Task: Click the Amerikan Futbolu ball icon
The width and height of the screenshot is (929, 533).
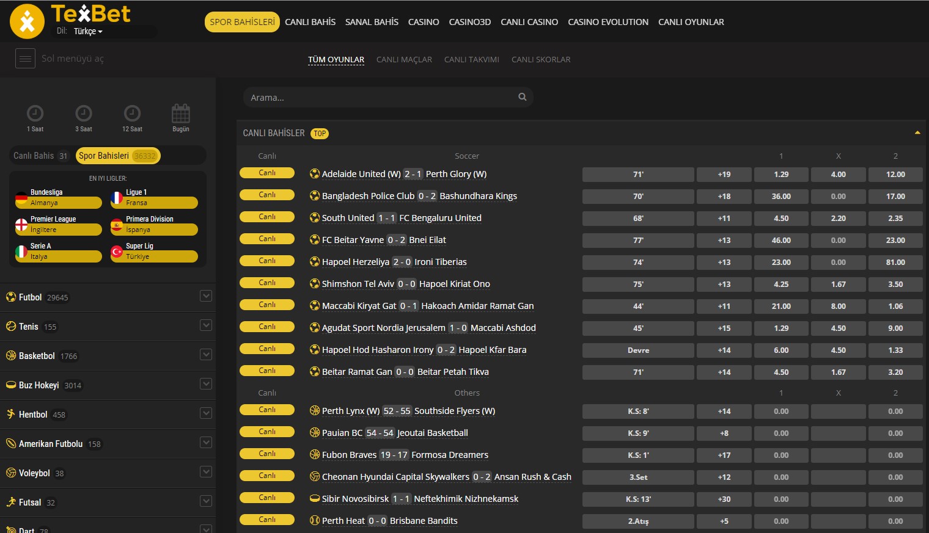Action: (x=11, y=443)
